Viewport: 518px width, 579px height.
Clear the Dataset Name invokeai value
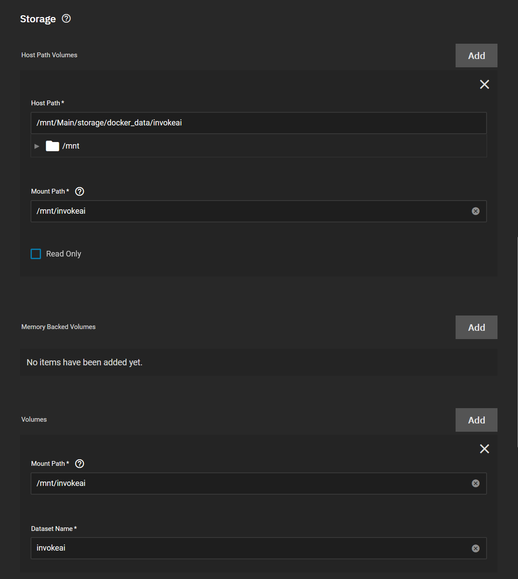(475, 548)
